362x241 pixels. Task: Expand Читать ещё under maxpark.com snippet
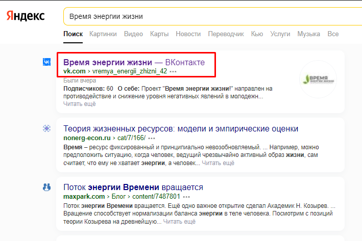(179, 222)
